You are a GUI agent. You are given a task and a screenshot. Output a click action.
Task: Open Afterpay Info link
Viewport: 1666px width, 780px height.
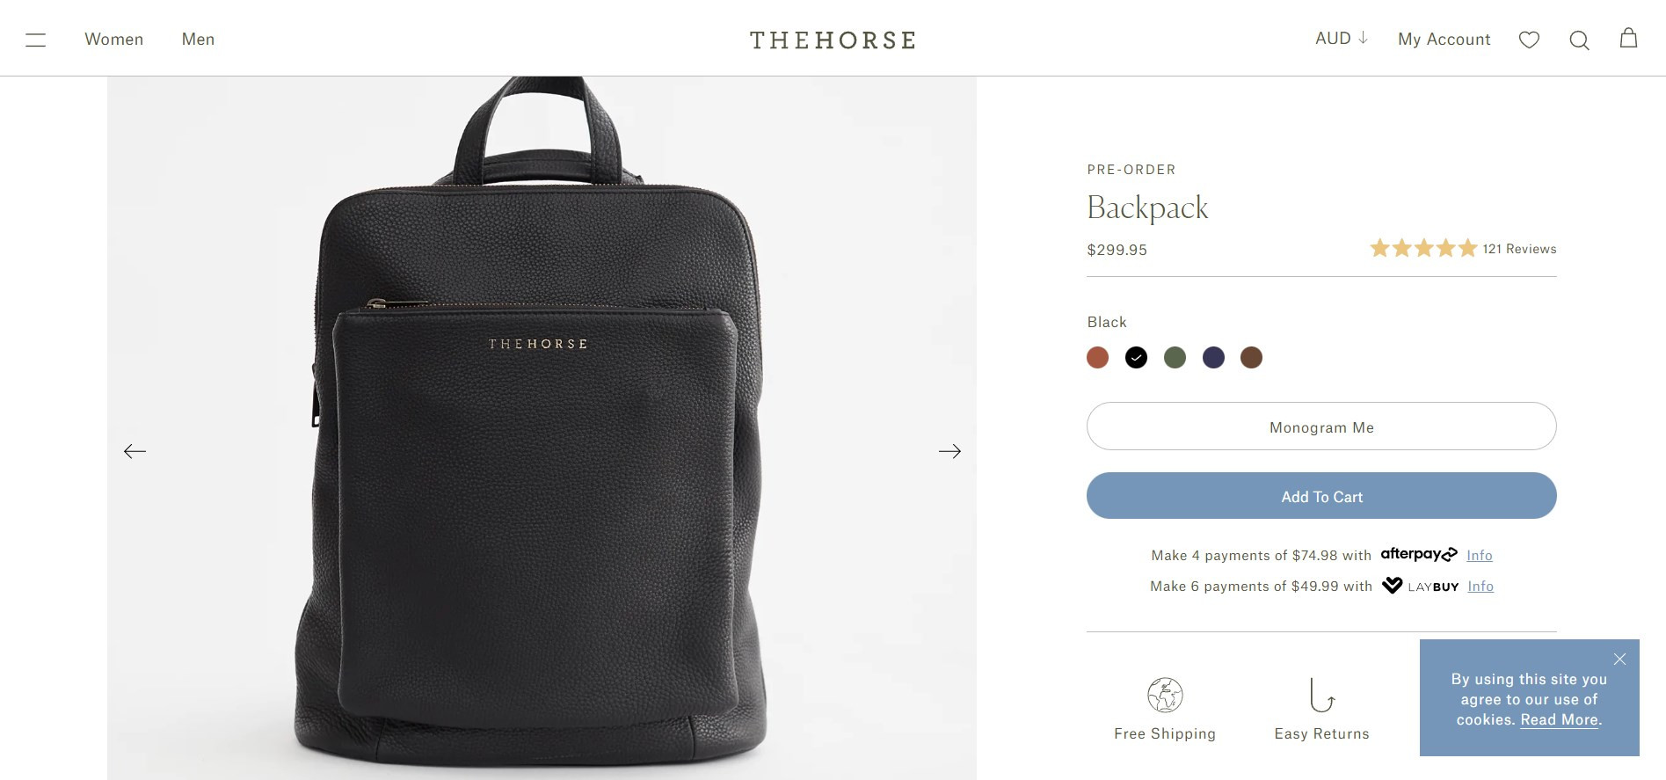click(x=1480, y=556)
